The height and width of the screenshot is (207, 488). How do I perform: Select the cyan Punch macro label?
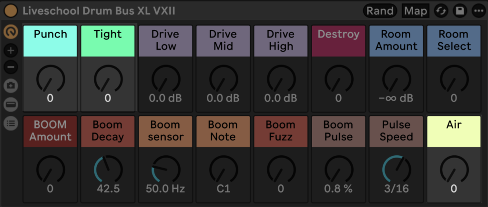coord(51,41)
